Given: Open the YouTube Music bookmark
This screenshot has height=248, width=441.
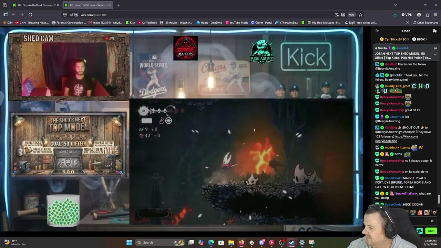Looking at the screenshot, I should tap(237, 23).
